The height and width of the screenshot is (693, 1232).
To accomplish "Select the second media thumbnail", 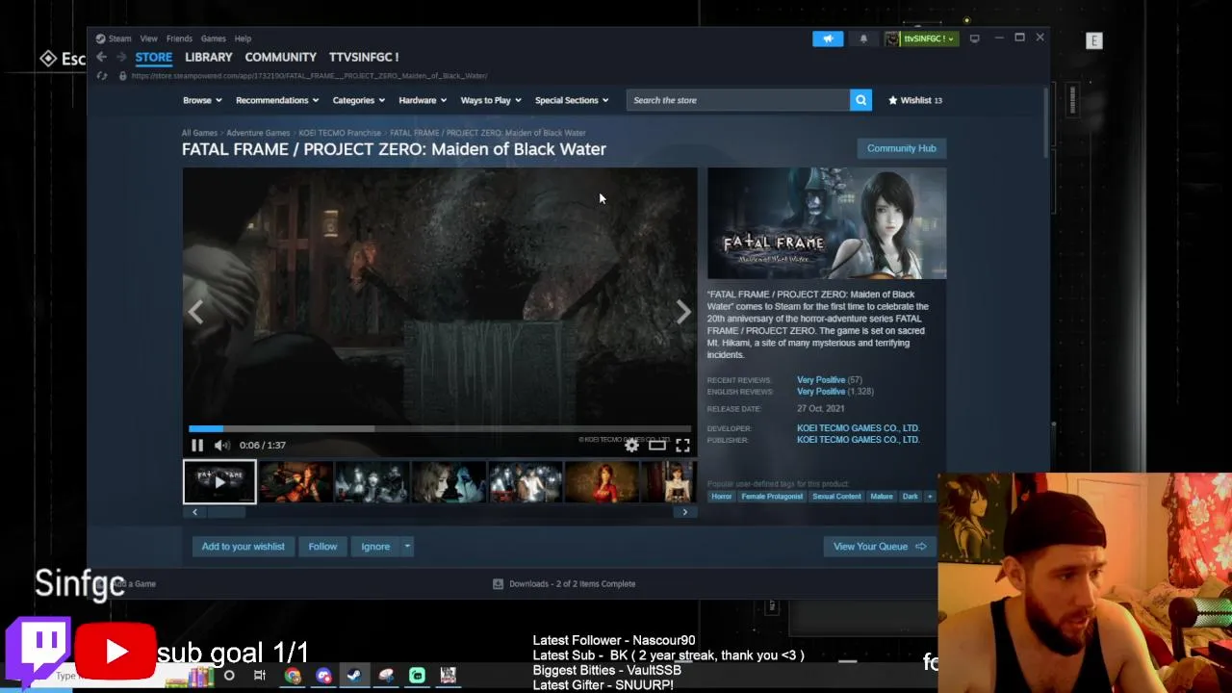I will pyautogui.click(x=295, y=482).
